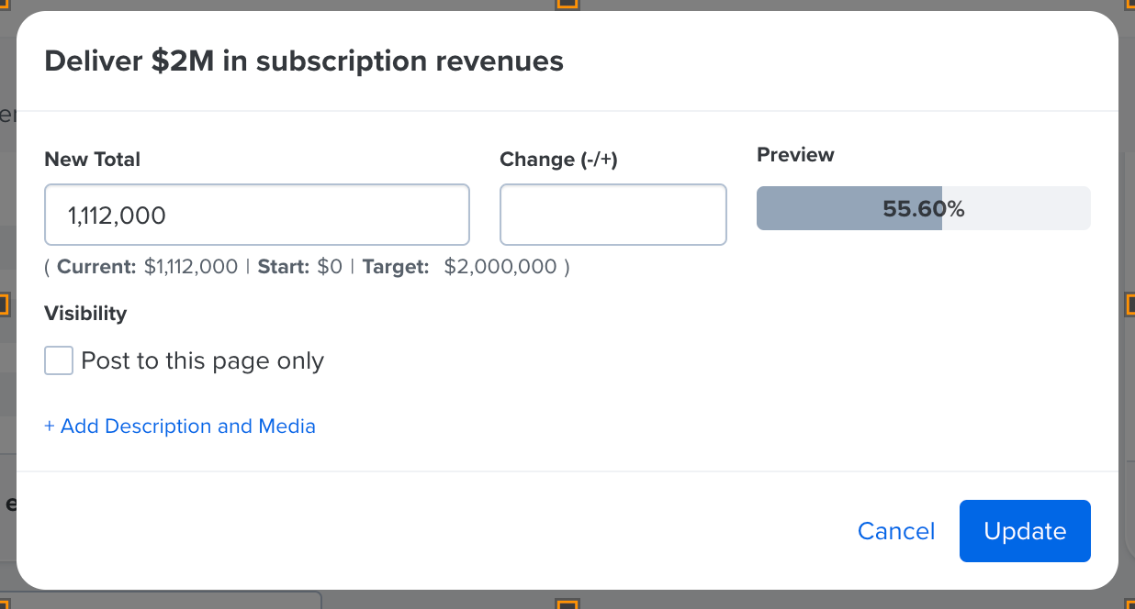Open the Add Description and Media link

(x=180, y=426)
